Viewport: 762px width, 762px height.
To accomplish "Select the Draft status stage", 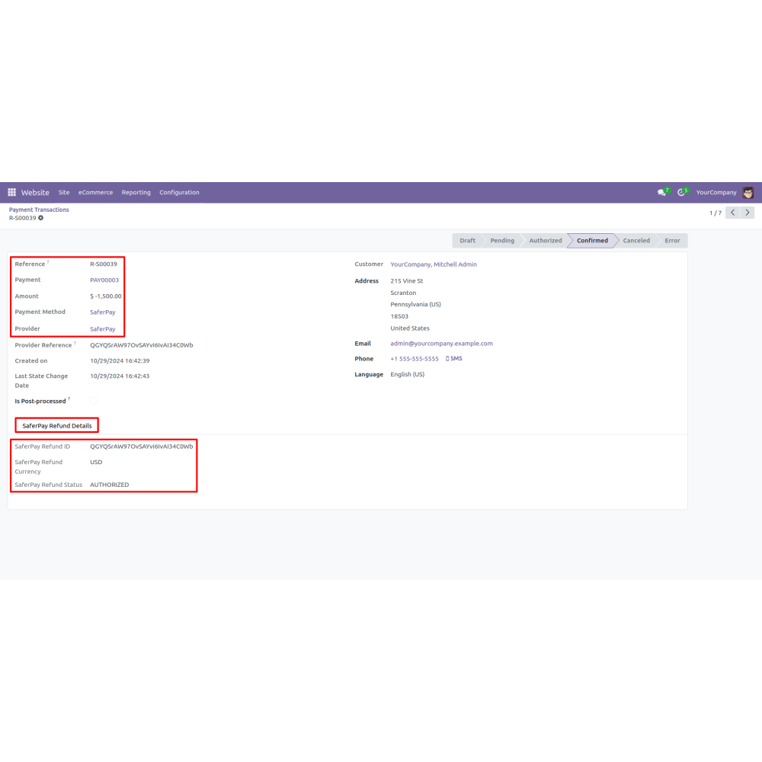I will pos(468,241).
